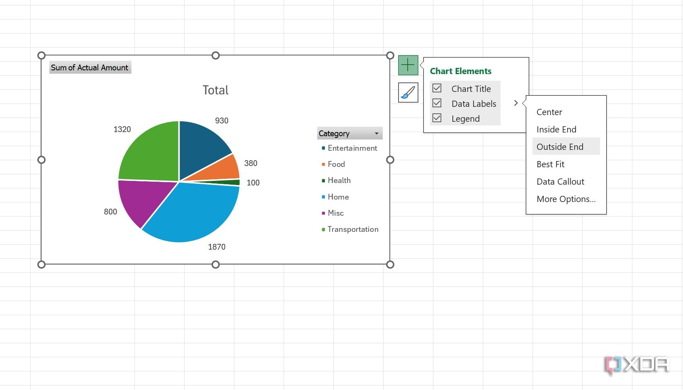Open More Options for data labels

(x=566, y=199)
